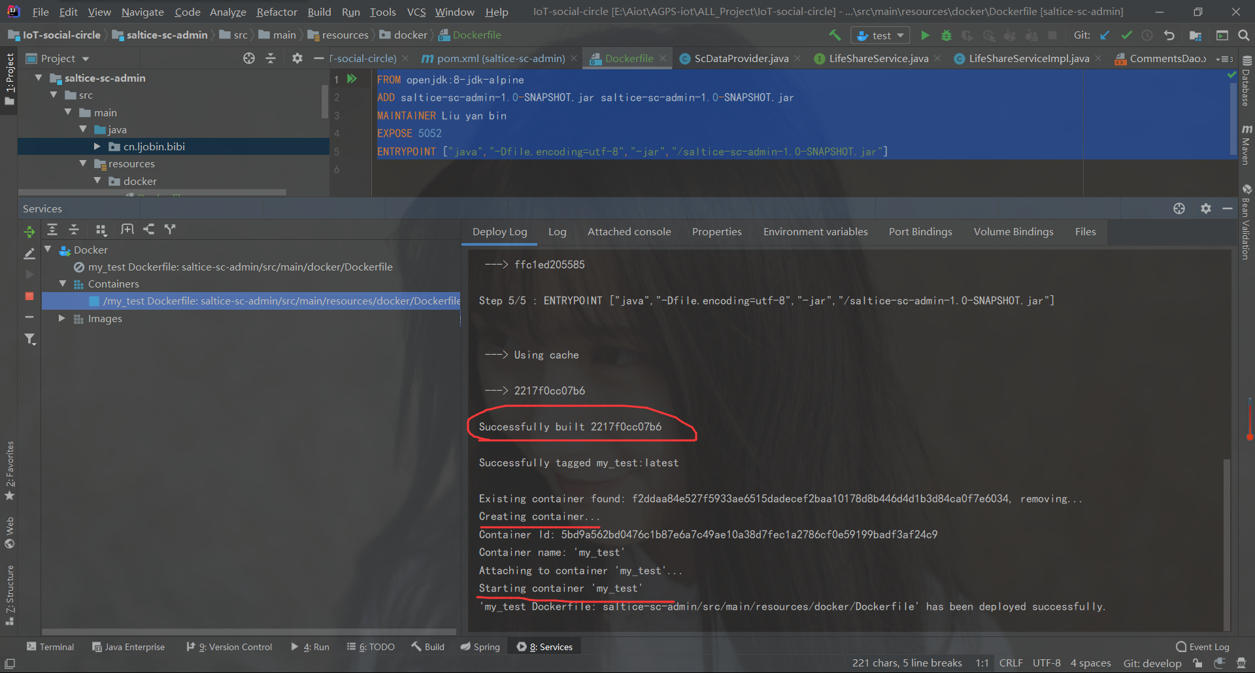Click the Run Anything icon beside search

point(1222,35)
